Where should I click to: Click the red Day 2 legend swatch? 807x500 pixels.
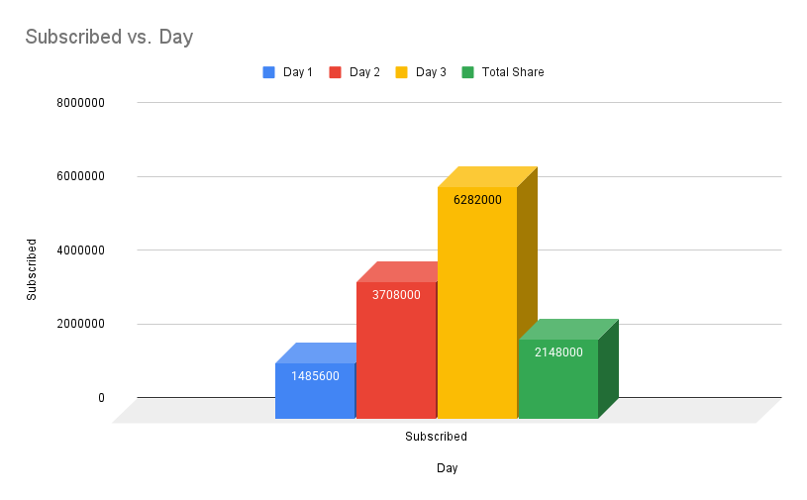[335, 72]
